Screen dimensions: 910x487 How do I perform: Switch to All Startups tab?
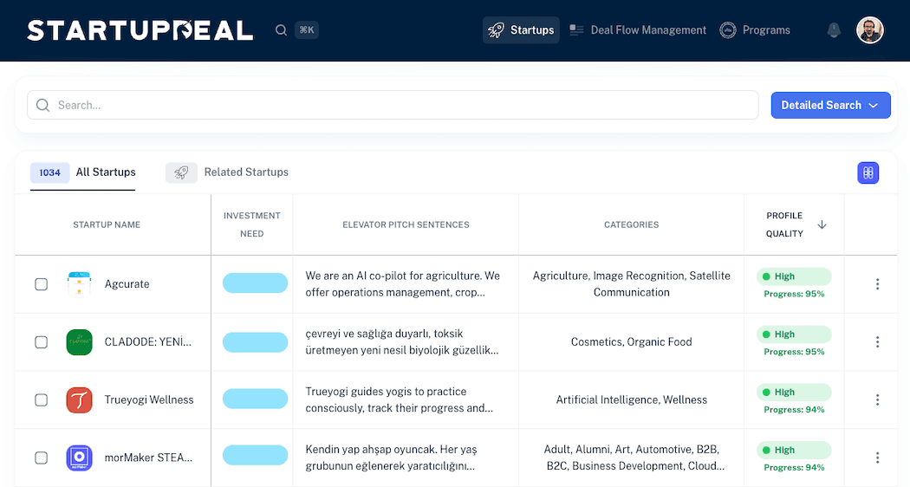(x=83, y=172)
